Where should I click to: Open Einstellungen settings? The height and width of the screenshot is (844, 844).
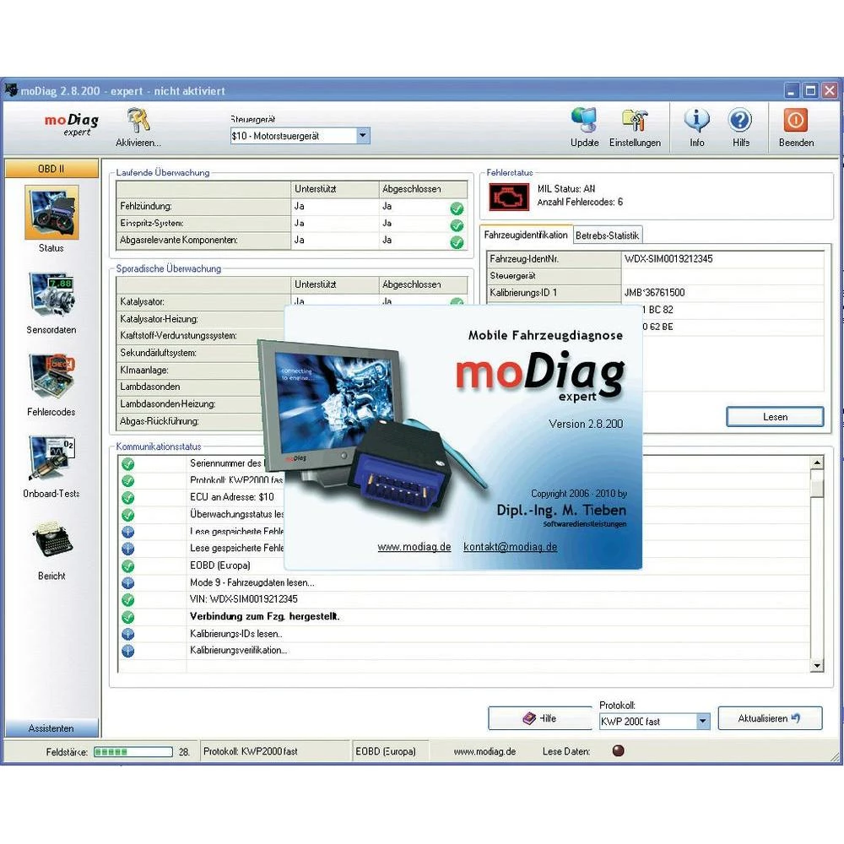[x=635, y=121]
